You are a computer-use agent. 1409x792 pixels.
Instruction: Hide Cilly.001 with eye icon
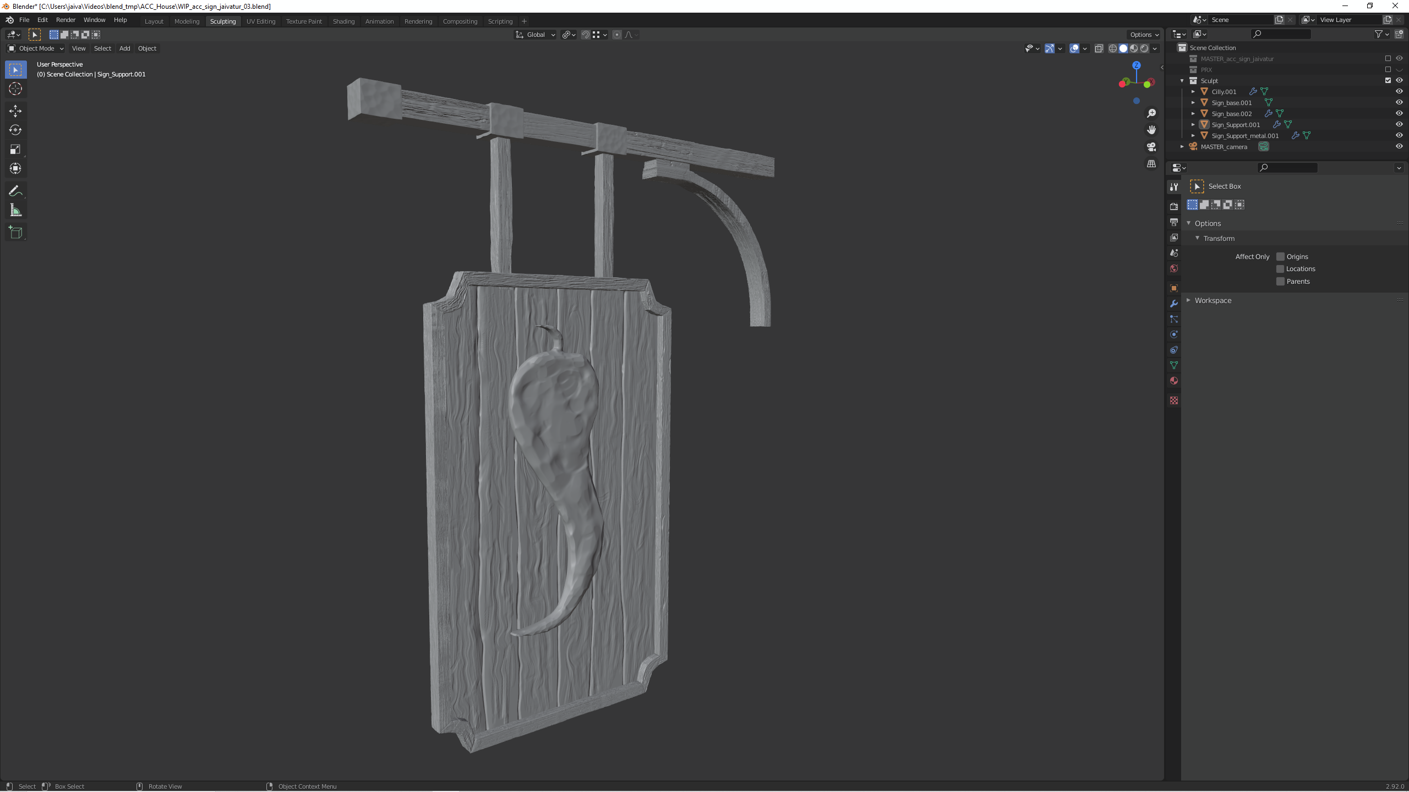point(1399,91)
